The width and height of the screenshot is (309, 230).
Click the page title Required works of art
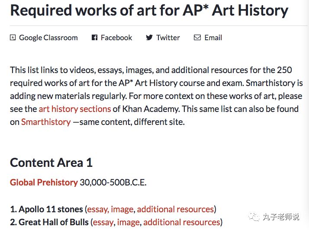[149, 10]
